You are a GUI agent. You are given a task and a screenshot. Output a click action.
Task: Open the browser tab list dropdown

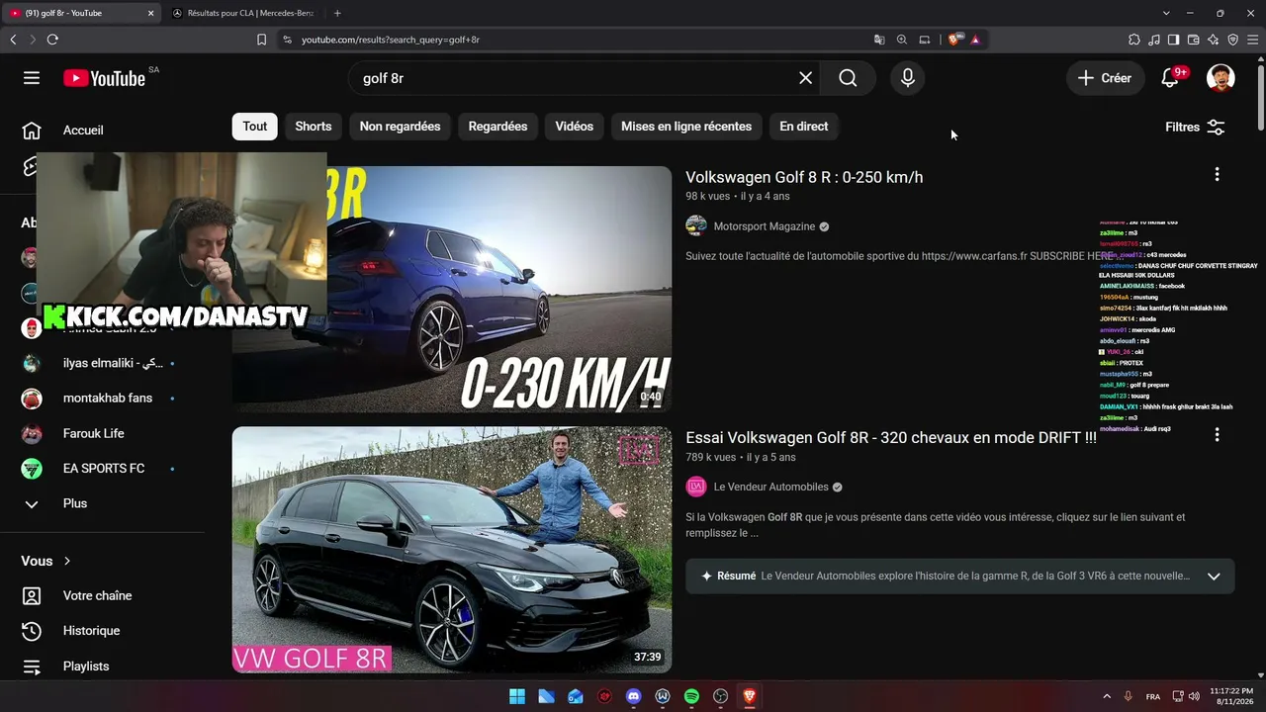click(x=1166, y=13)
